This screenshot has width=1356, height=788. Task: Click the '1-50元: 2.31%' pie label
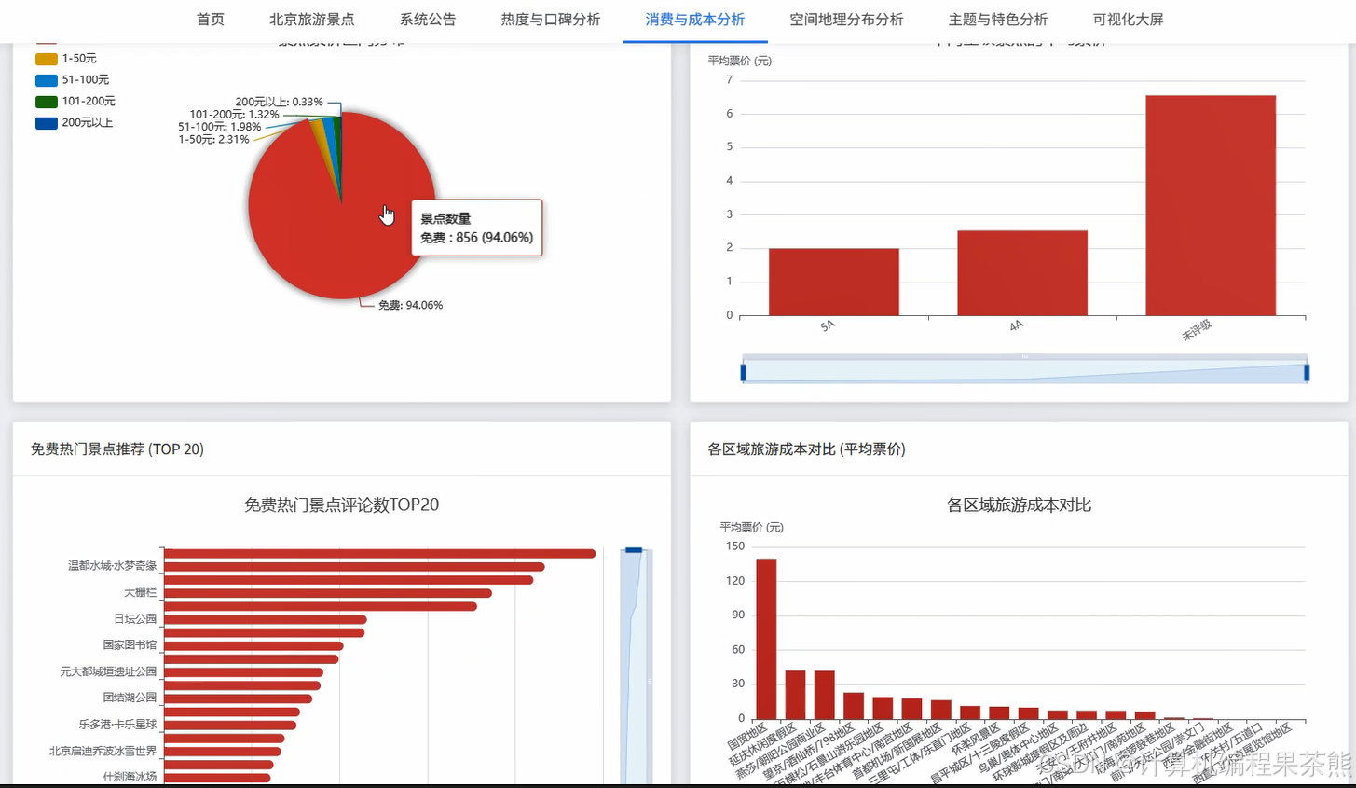(x=213, y=139)
